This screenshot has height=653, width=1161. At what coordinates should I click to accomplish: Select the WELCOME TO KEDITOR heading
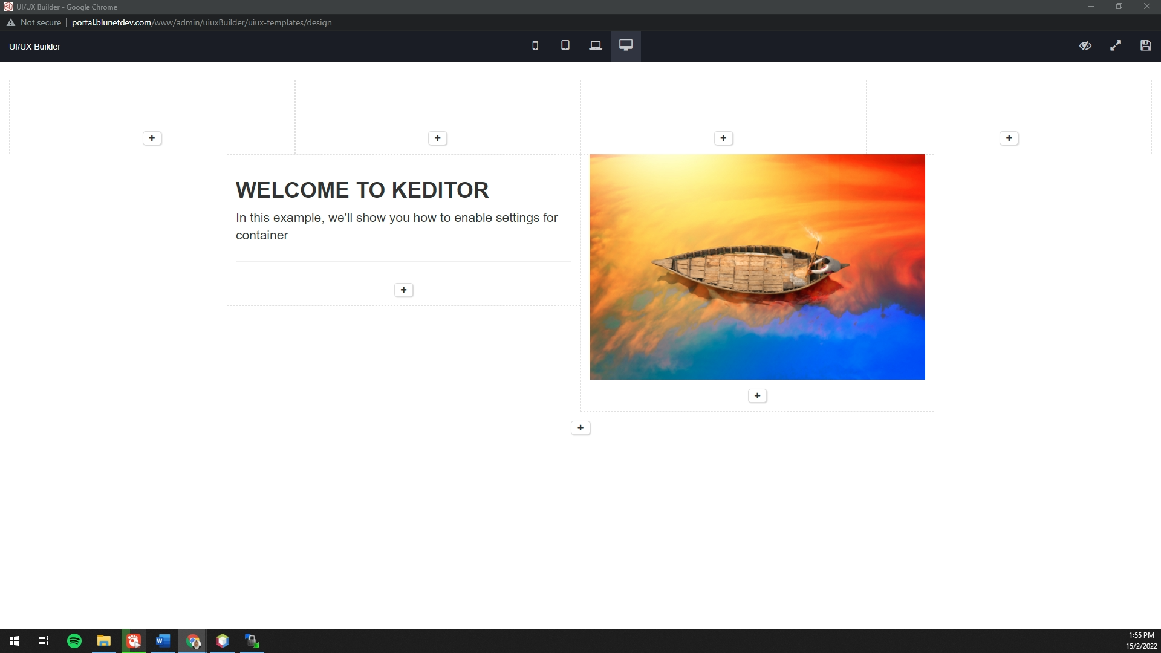pyautogui.click(x=362, y=190)
